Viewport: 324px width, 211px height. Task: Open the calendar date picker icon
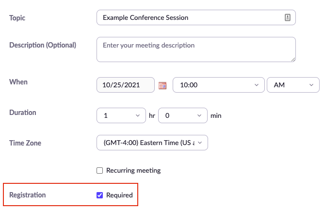[162, 85]
